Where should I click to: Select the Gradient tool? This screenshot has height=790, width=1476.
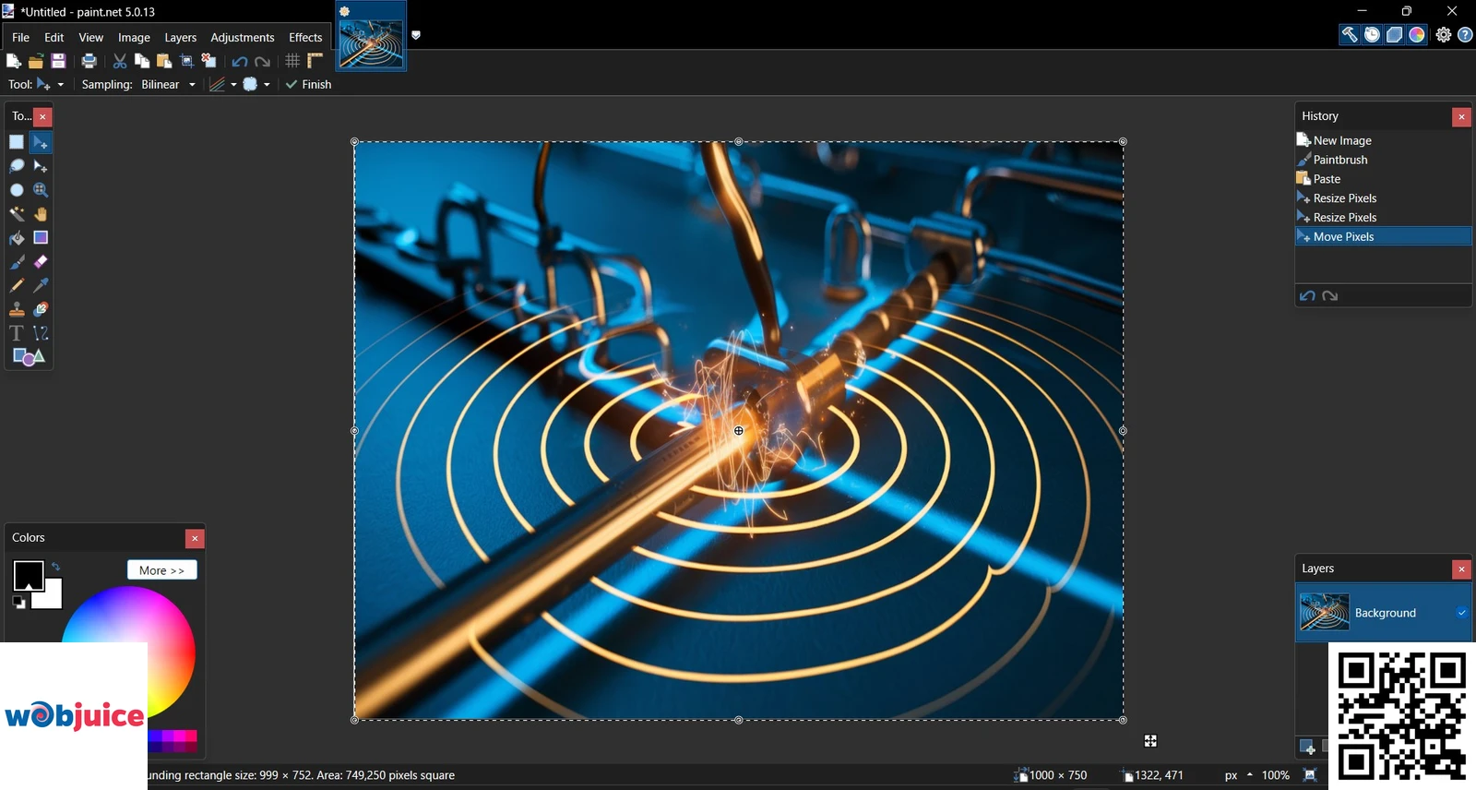[x=41, y=238]
